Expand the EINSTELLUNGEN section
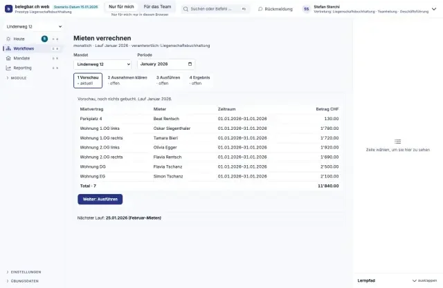443x288 pixels. 24,272
